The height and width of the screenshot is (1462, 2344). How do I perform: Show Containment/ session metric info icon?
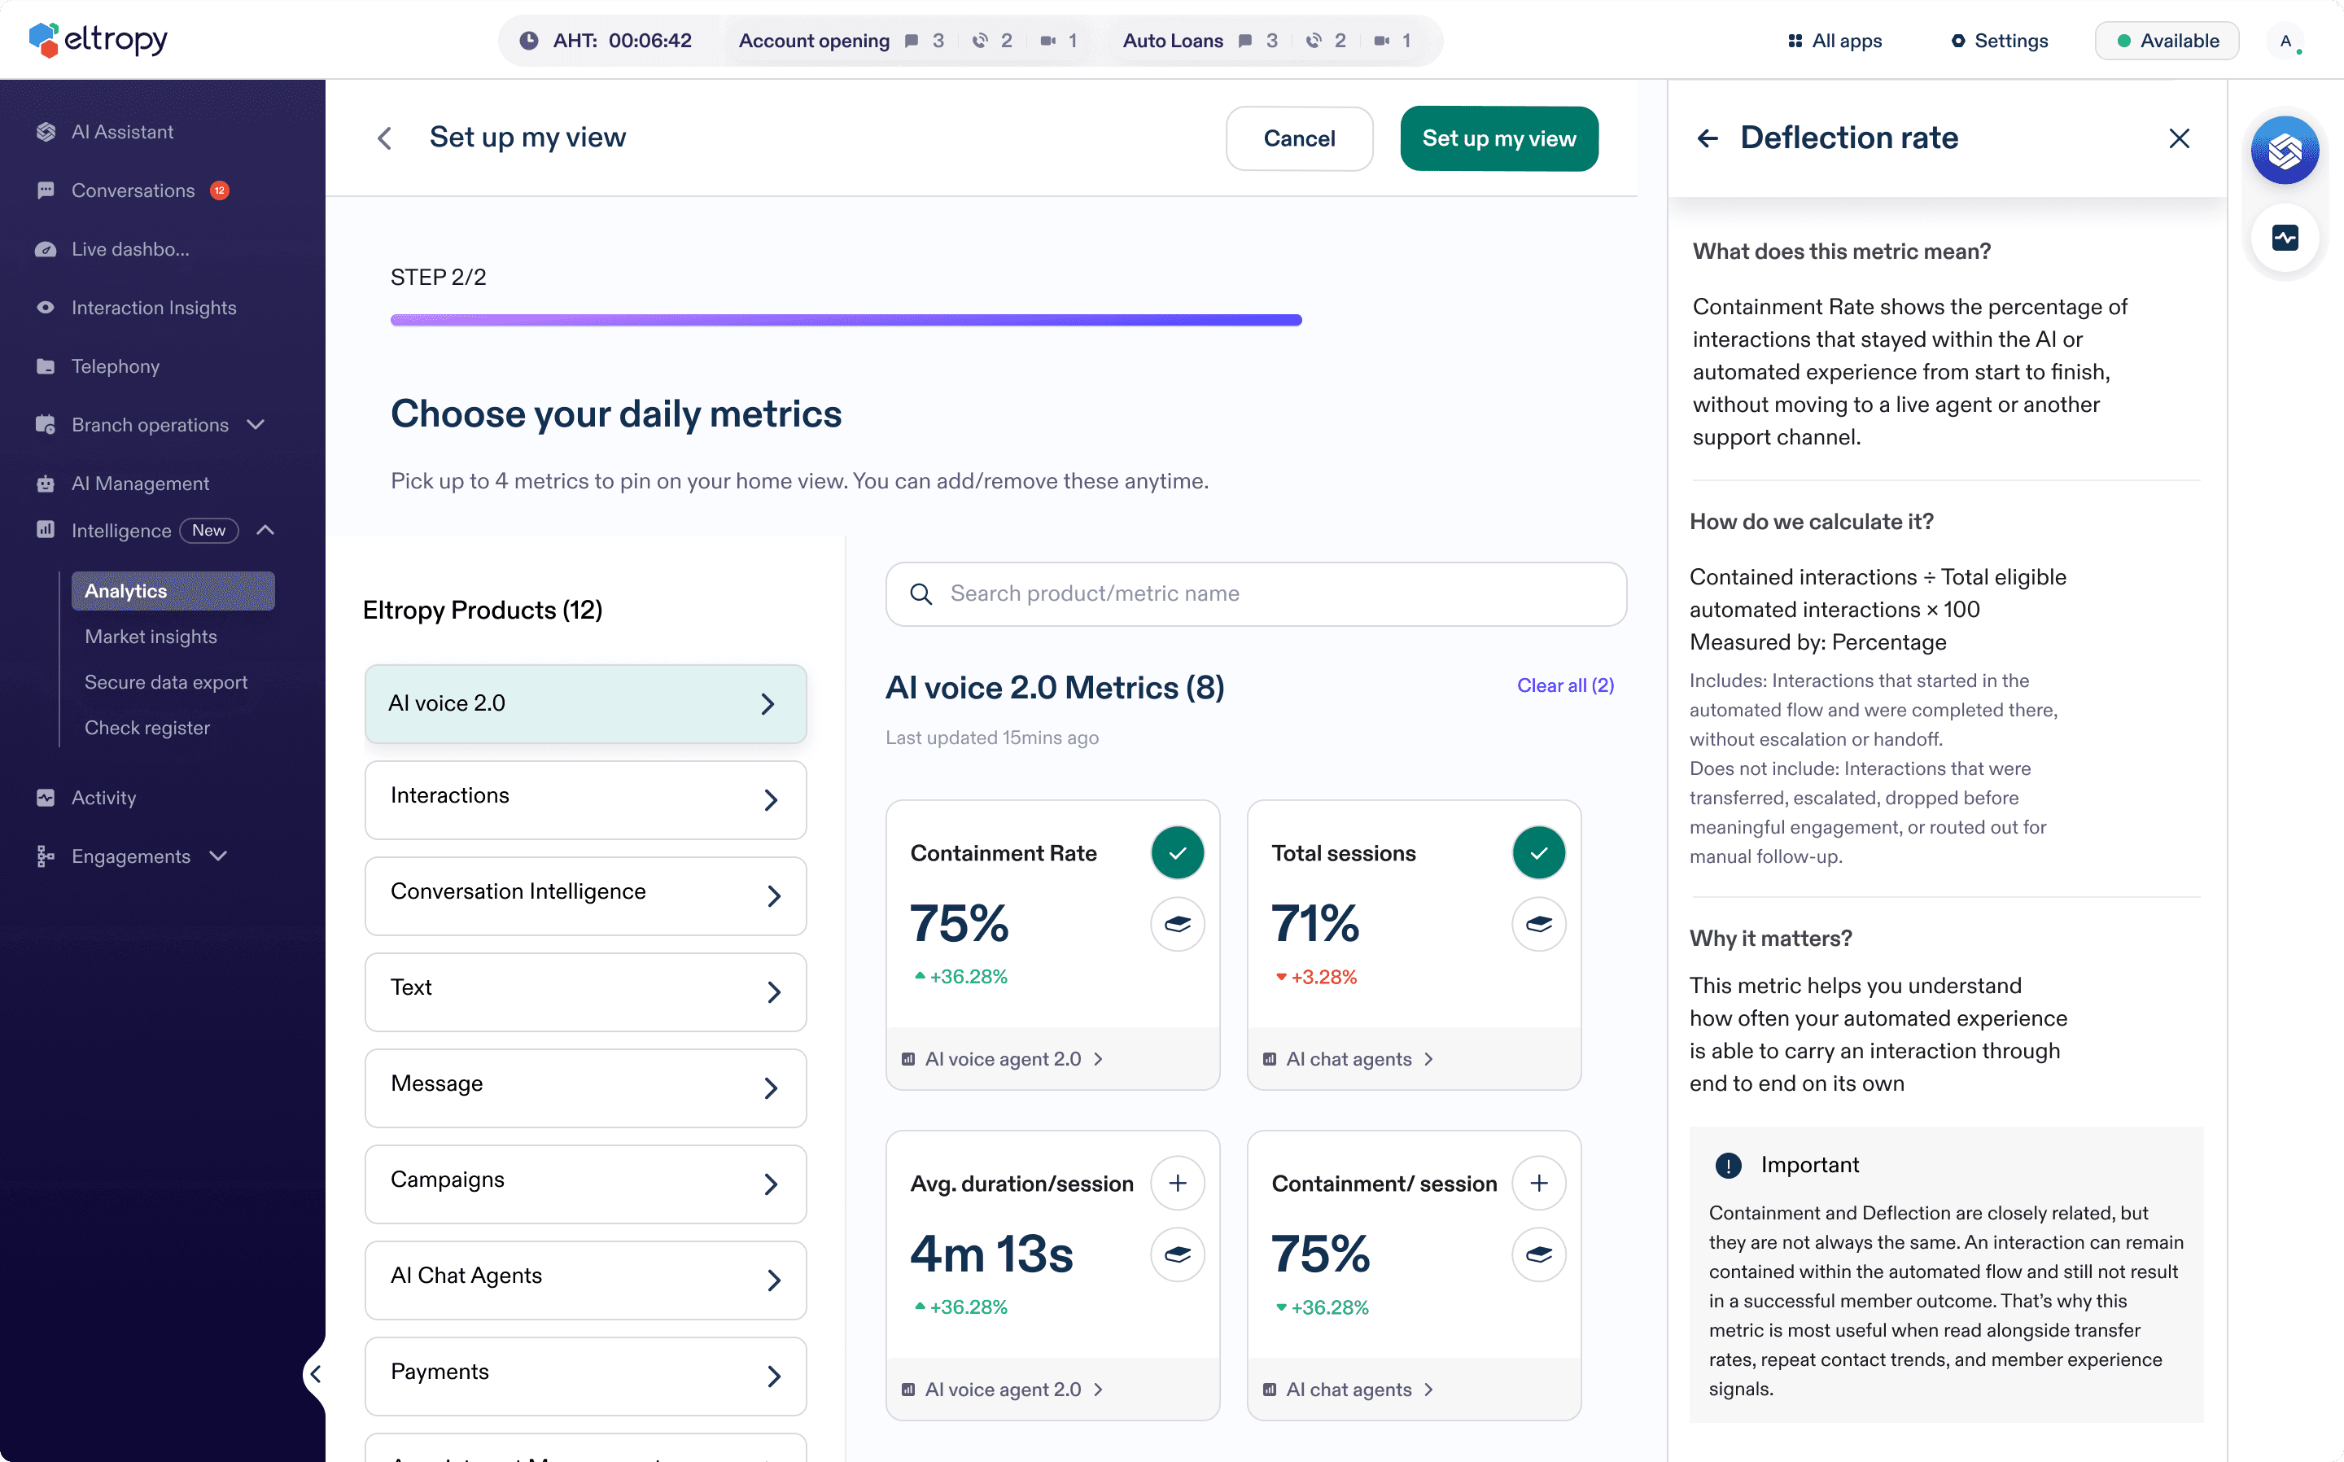pyautogui.click(x=1539, y=1255)
